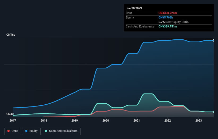The height and width of the screenshot is (139, 218).
Task: Click the CN¥6b y-axis label
Action: pos(11,35)
